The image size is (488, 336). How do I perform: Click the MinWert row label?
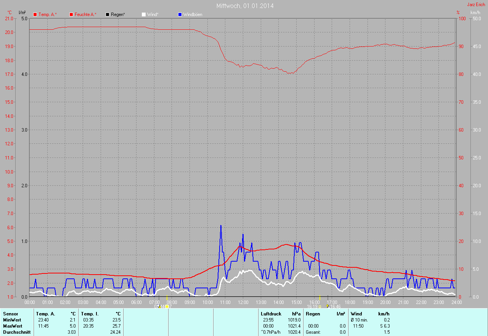(x=12, y=320)
